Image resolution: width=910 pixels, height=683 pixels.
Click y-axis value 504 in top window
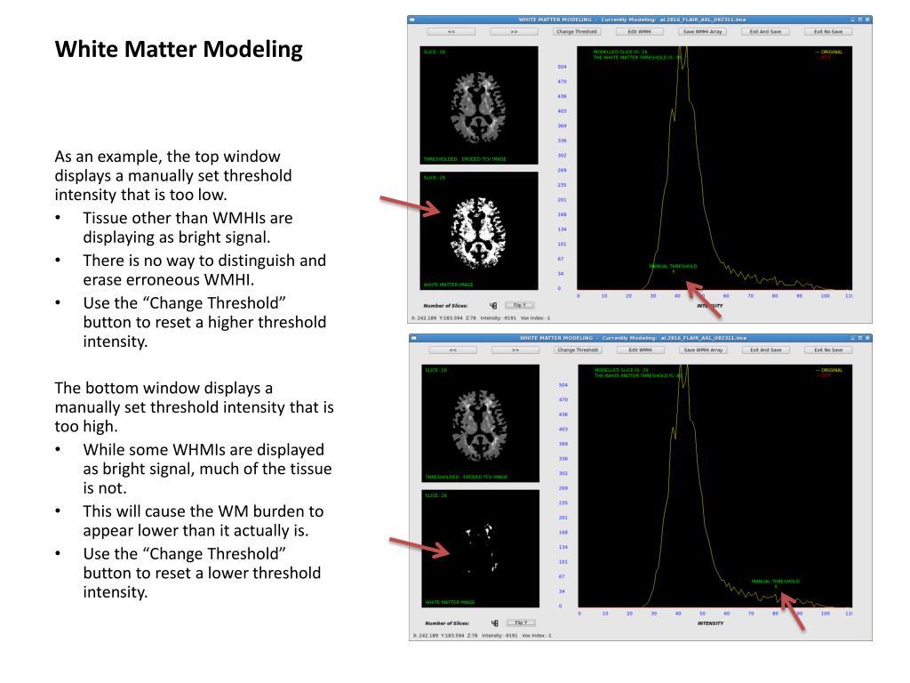click(562, 67)
